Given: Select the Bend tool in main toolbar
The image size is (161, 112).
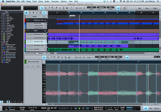Looking at the screenshot, I should (x=64, y=8).
